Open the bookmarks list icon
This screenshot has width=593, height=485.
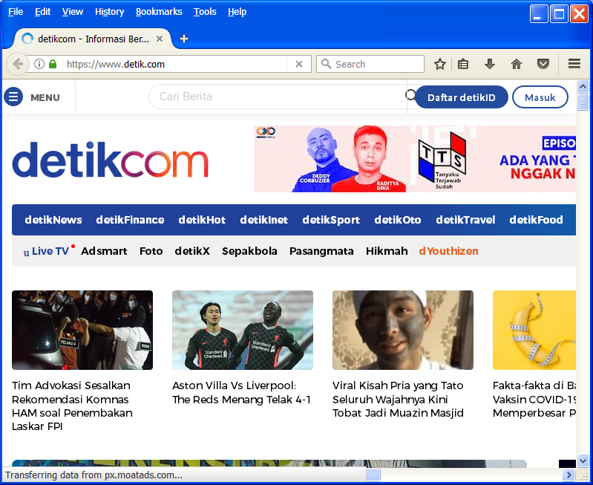[x=463, y=65]
